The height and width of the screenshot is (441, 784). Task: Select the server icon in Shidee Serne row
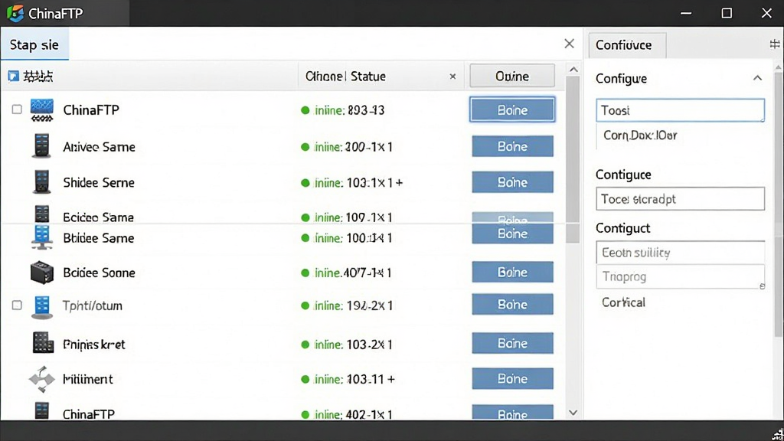41,181
